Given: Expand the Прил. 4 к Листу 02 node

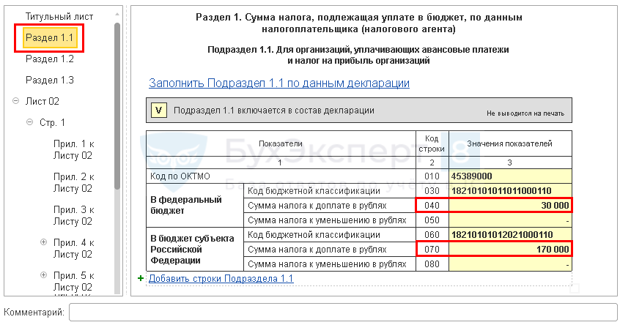Looking at the screenshot, I should (x=43, y=242).
